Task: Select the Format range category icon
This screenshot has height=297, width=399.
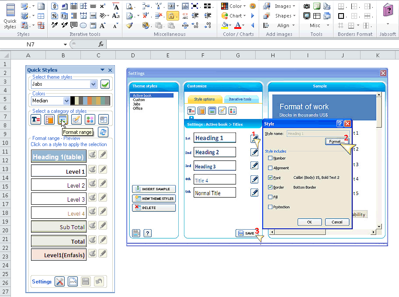Action: pos(62,119)
